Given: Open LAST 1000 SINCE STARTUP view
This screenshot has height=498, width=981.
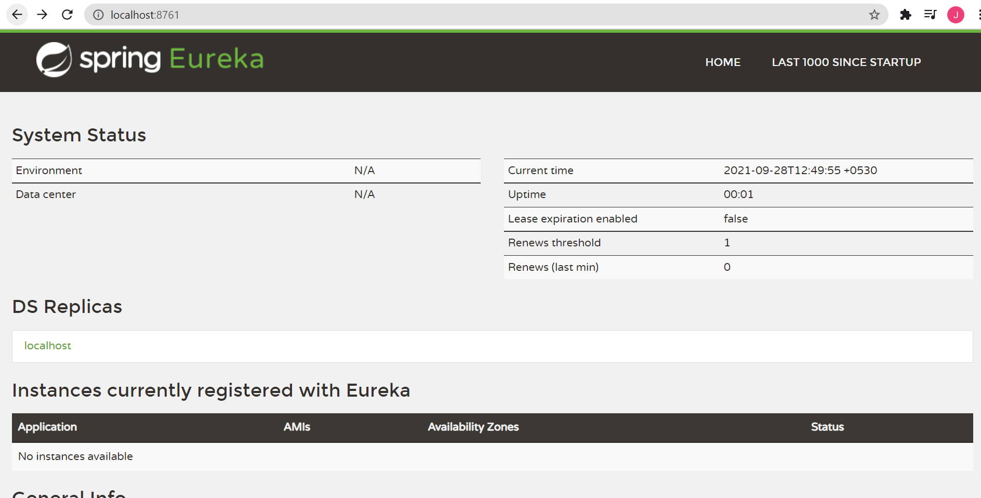Looking at the screenshot, I should 846,62.
